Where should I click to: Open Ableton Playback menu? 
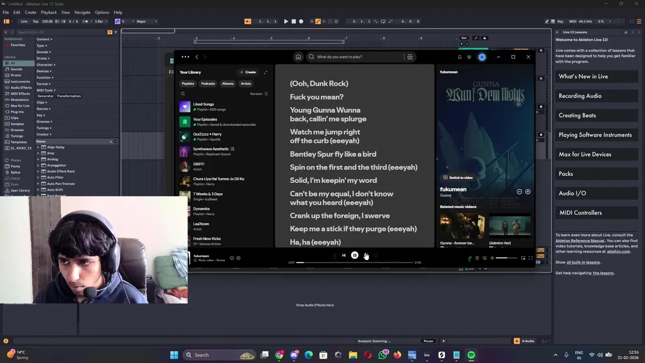49,12
